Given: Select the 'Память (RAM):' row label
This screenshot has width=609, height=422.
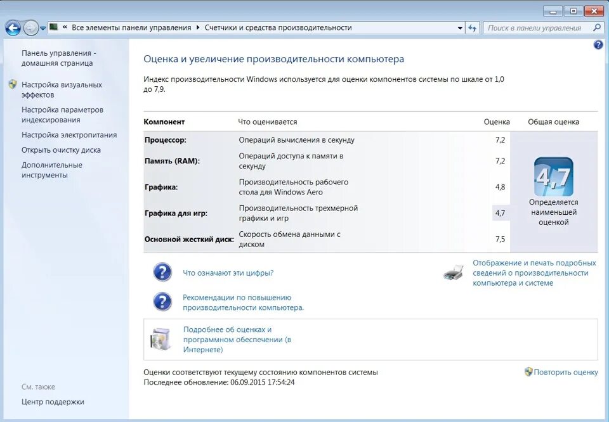Looking at the screenshot, I should pyautogui.click(x=172, y=161).
